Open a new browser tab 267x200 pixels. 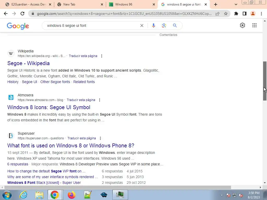click(216, 4)
